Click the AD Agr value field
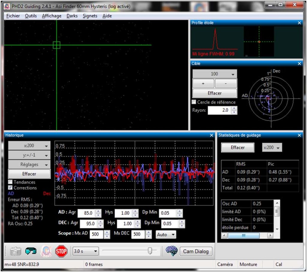 86,213
